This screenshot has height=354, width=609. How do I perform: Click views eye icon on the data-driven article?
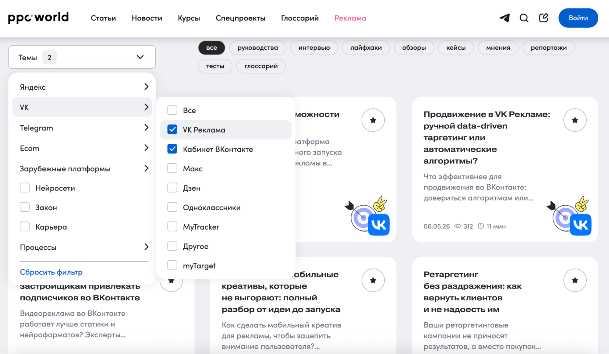[458, 226]
